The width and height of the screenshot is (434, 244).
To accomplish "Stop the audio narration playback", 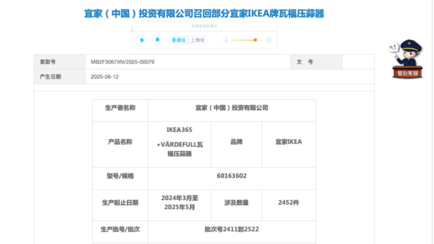I will coord(157,40).
